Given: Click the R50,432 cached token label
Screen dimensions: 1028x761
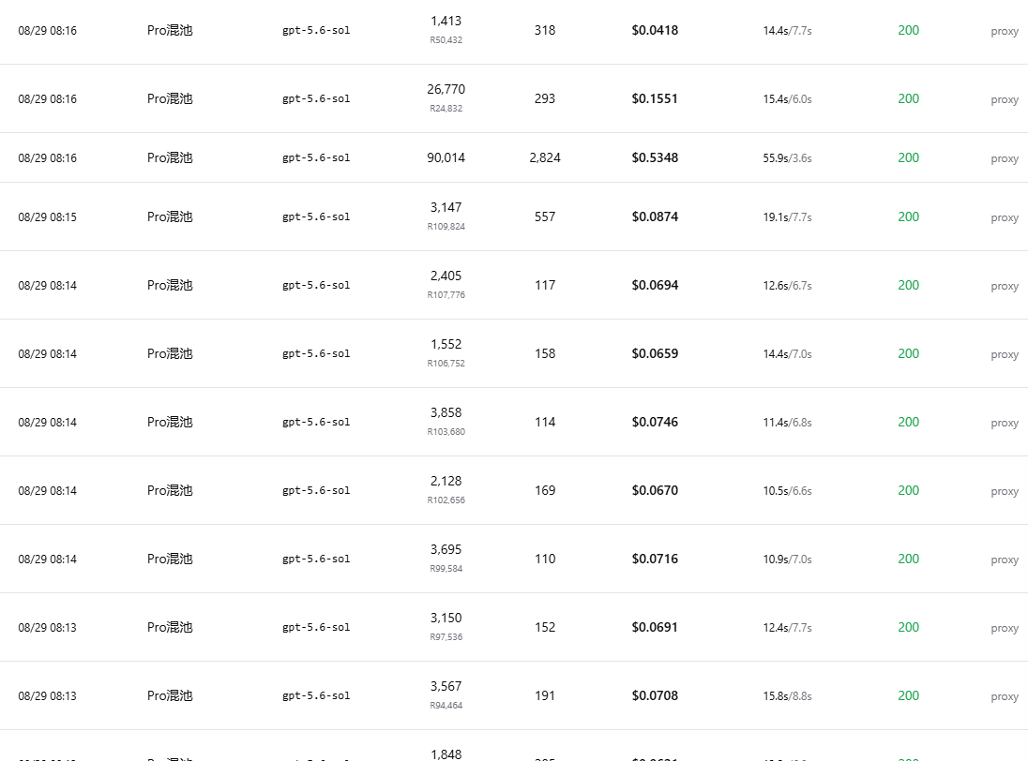Looking at the screenshot, I should 446,40.
